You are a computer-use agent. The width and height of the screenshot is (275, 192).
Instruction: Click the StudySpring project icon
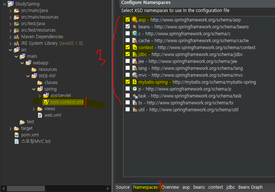(11, 4)
